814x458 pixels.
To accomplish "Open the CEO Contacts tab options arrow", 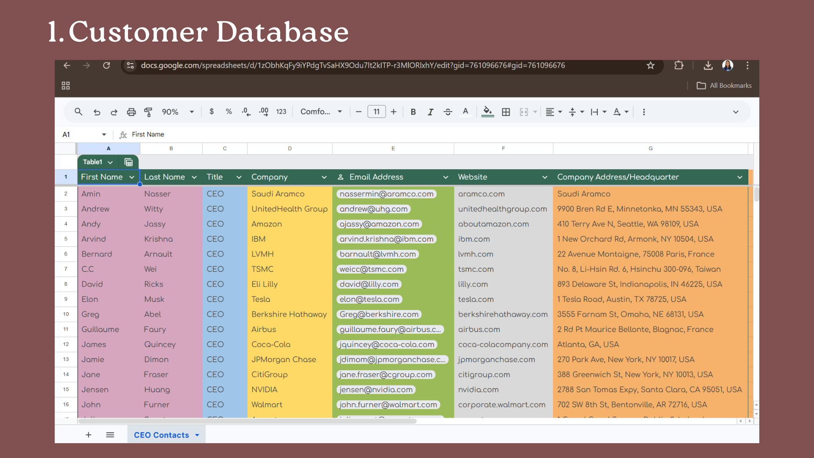I will (197, 435).
